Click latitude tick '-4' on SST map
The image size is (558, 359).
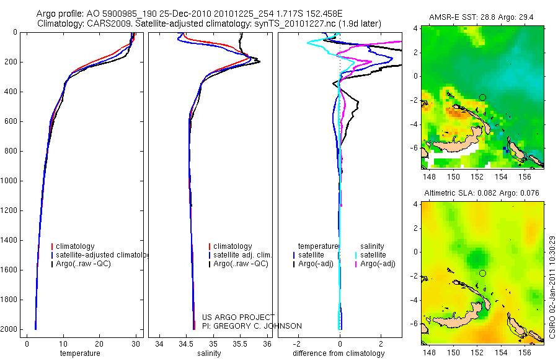[414, 124]
